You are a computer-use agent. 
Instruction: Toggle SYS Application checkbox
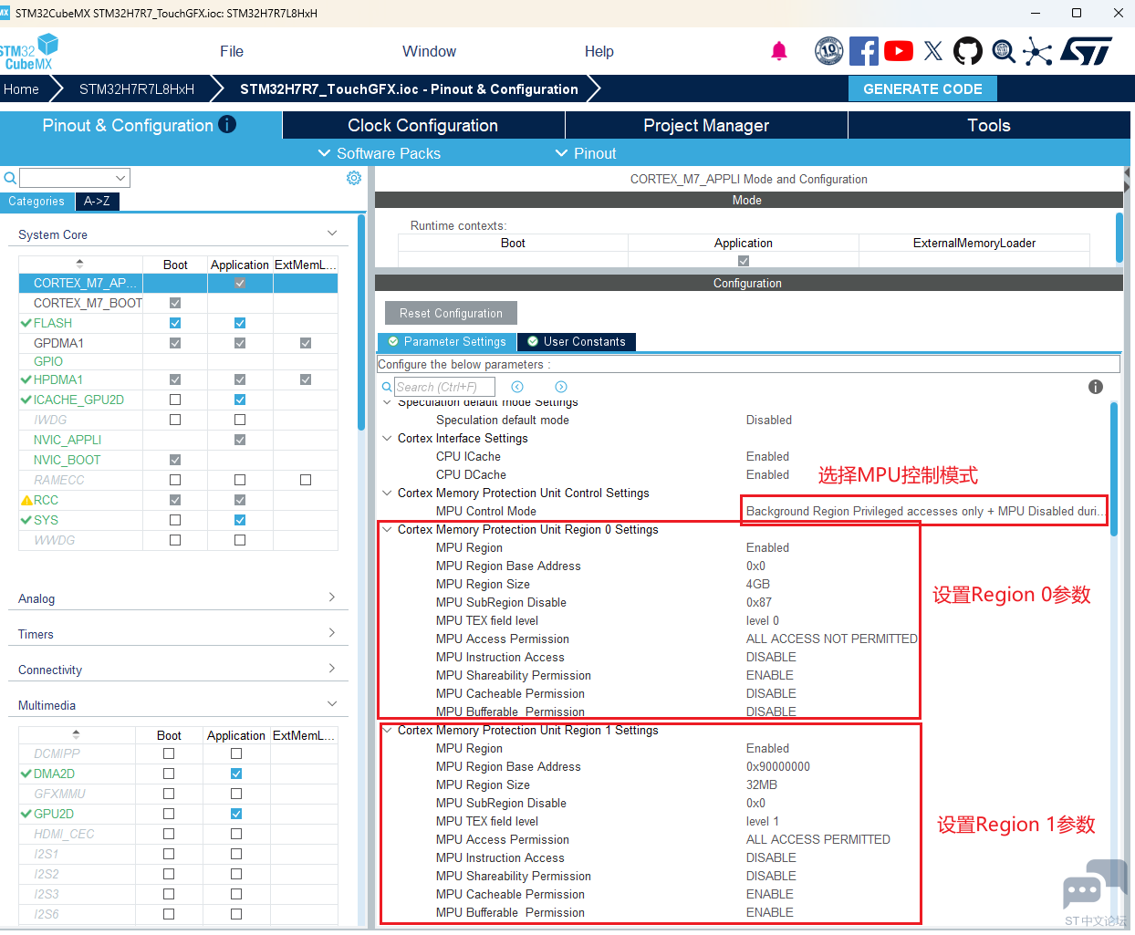tap(240, 520)
